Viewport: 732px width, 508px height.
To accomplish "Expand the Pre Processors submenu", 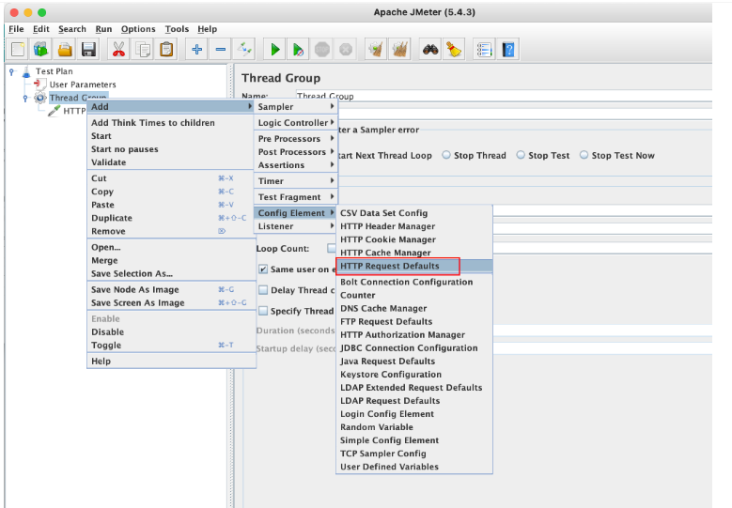I will (x=295, y=139).
